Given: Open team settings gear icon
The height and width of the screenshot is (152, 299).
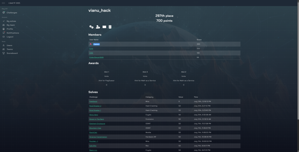Looking at the screenshot, I should [91, 27].
